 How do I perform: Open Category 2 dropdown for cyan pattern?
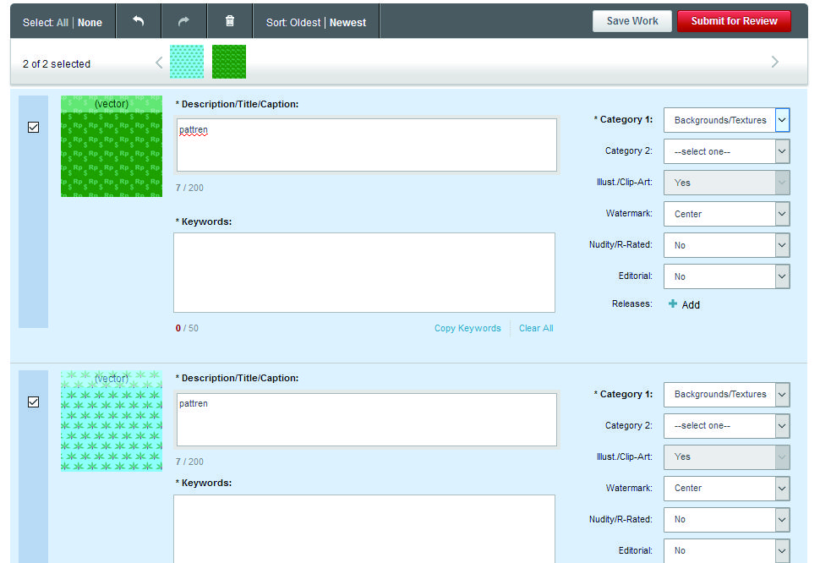click(x=727, y=425)
